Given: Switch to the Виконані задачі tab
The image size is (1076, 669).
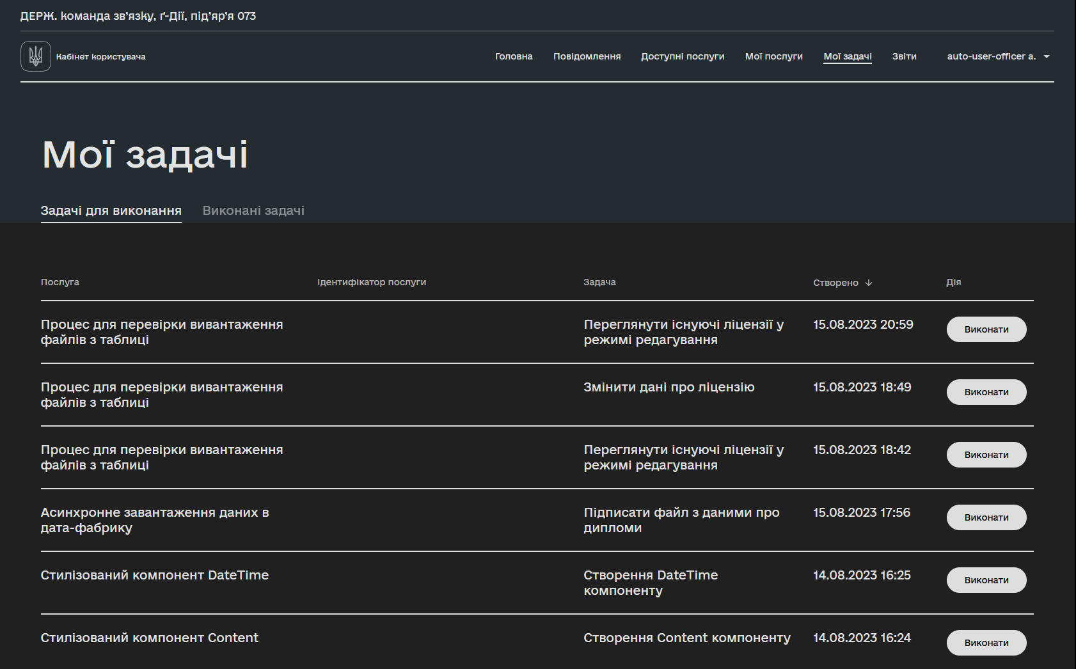Looking at the screenshot, I should [253, 210].
